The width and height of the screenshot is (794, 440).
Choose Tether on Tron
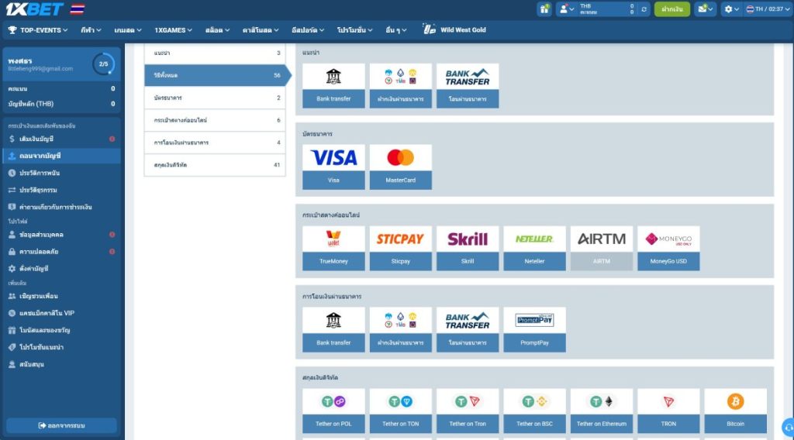468,411
